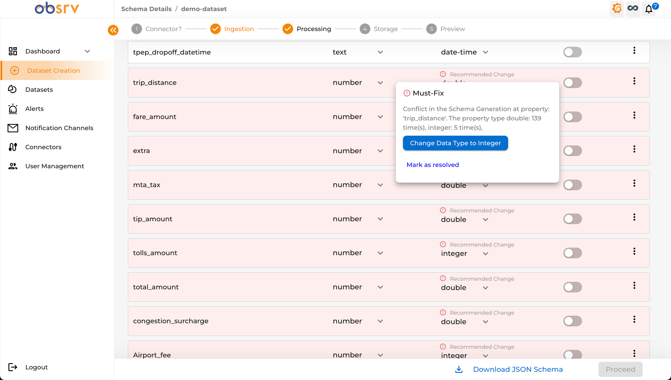Open double data type dropdown for mta_tax
This screenshot has width=671, height=380.
[x=465, y=185]
